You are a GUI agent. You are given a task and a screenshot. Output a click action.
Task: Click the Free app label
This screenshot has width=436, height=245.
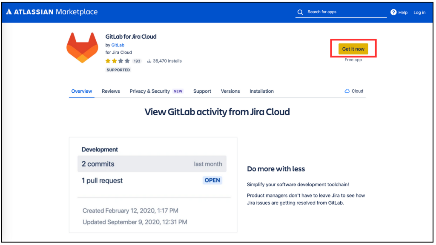click(x=353, y=60)
